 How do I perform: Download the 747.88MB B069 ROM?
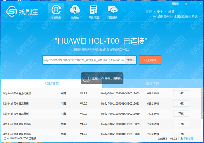pyautogui.click(x=181, y=114)
